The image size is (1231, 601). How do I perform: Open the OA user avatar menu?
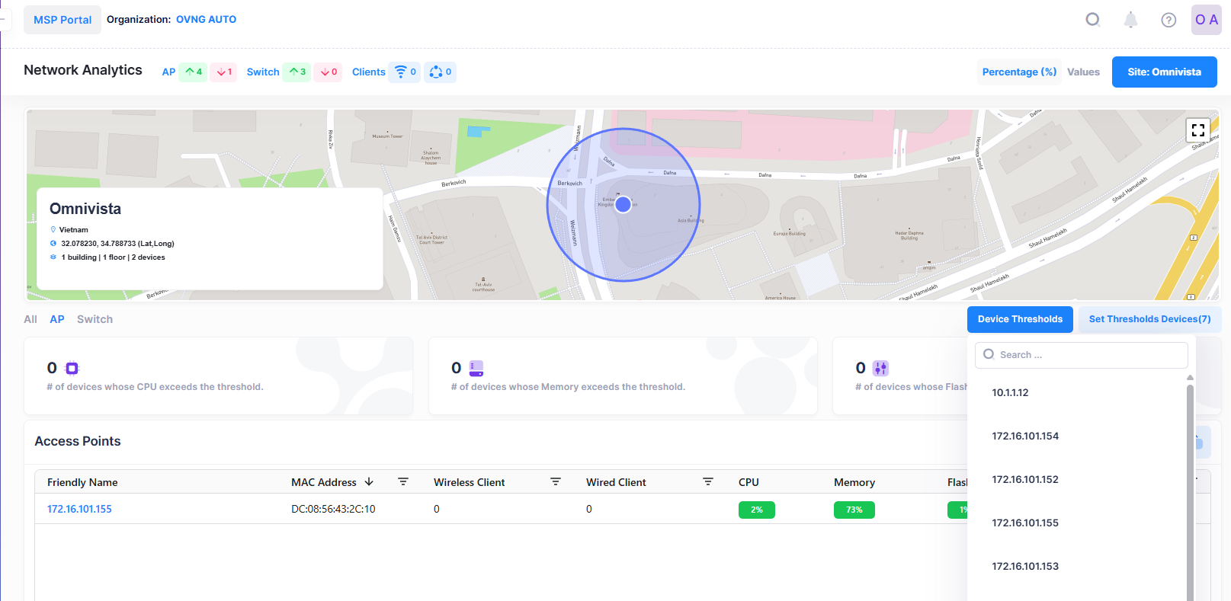(1206, 20)
